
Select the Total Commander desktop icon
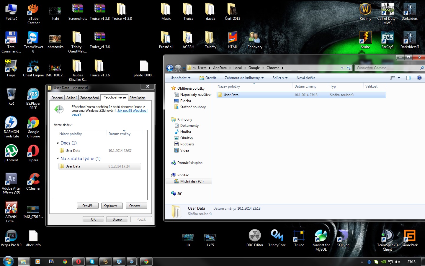[x=11, y=42]
